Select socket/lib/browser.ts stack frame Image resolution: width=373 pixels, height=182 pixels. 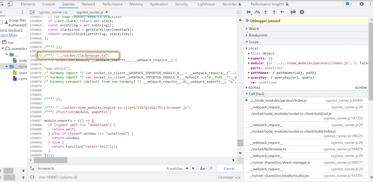(306, 149)
